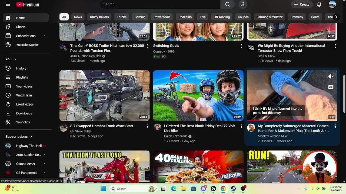Open Auto Auction Rebuilds channel link

pos(86,56)
